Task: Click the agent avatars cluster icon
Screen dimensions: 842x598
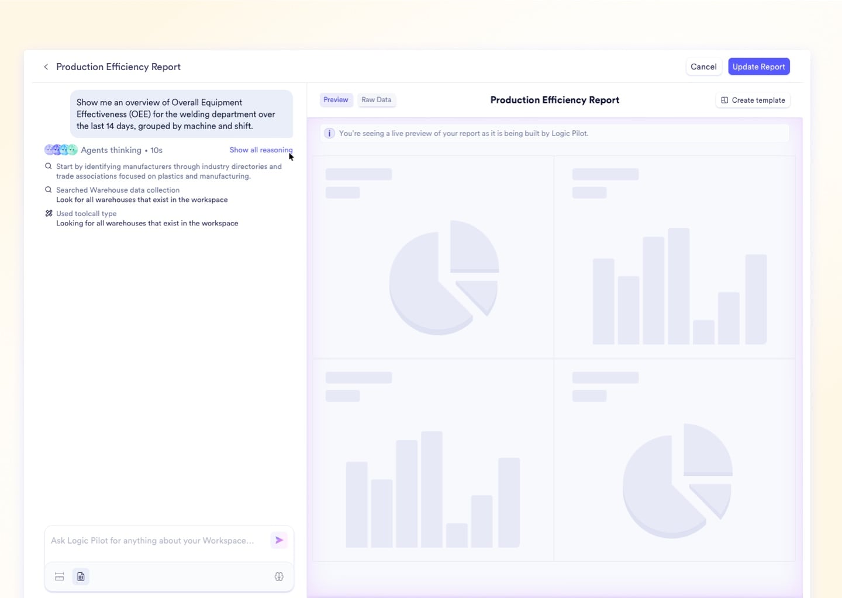Action: [61, 150]
